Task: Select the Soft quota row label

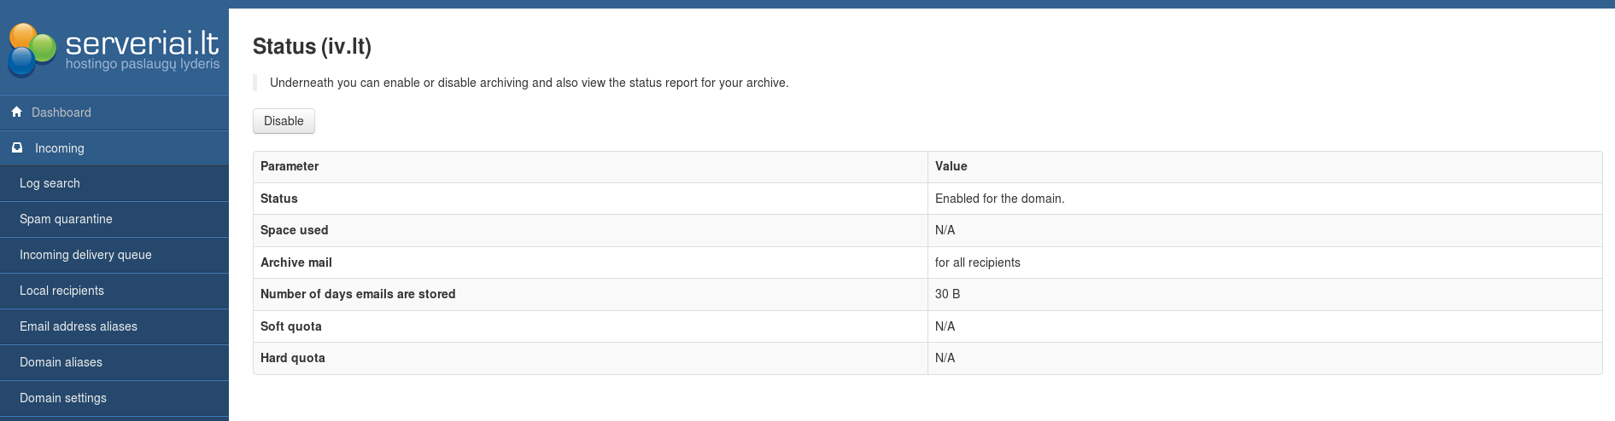Action: click(291, 326)
